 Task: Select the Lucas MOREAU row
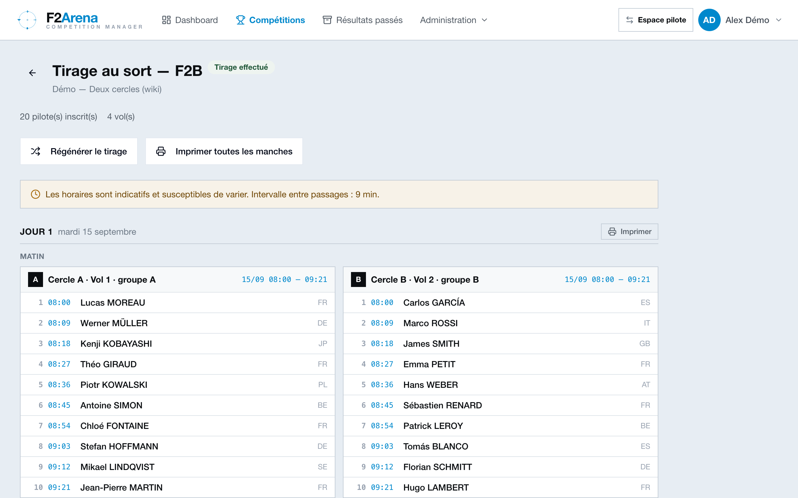178,303
